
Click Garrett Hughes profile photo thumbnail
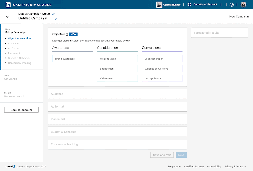coord(159,5)
